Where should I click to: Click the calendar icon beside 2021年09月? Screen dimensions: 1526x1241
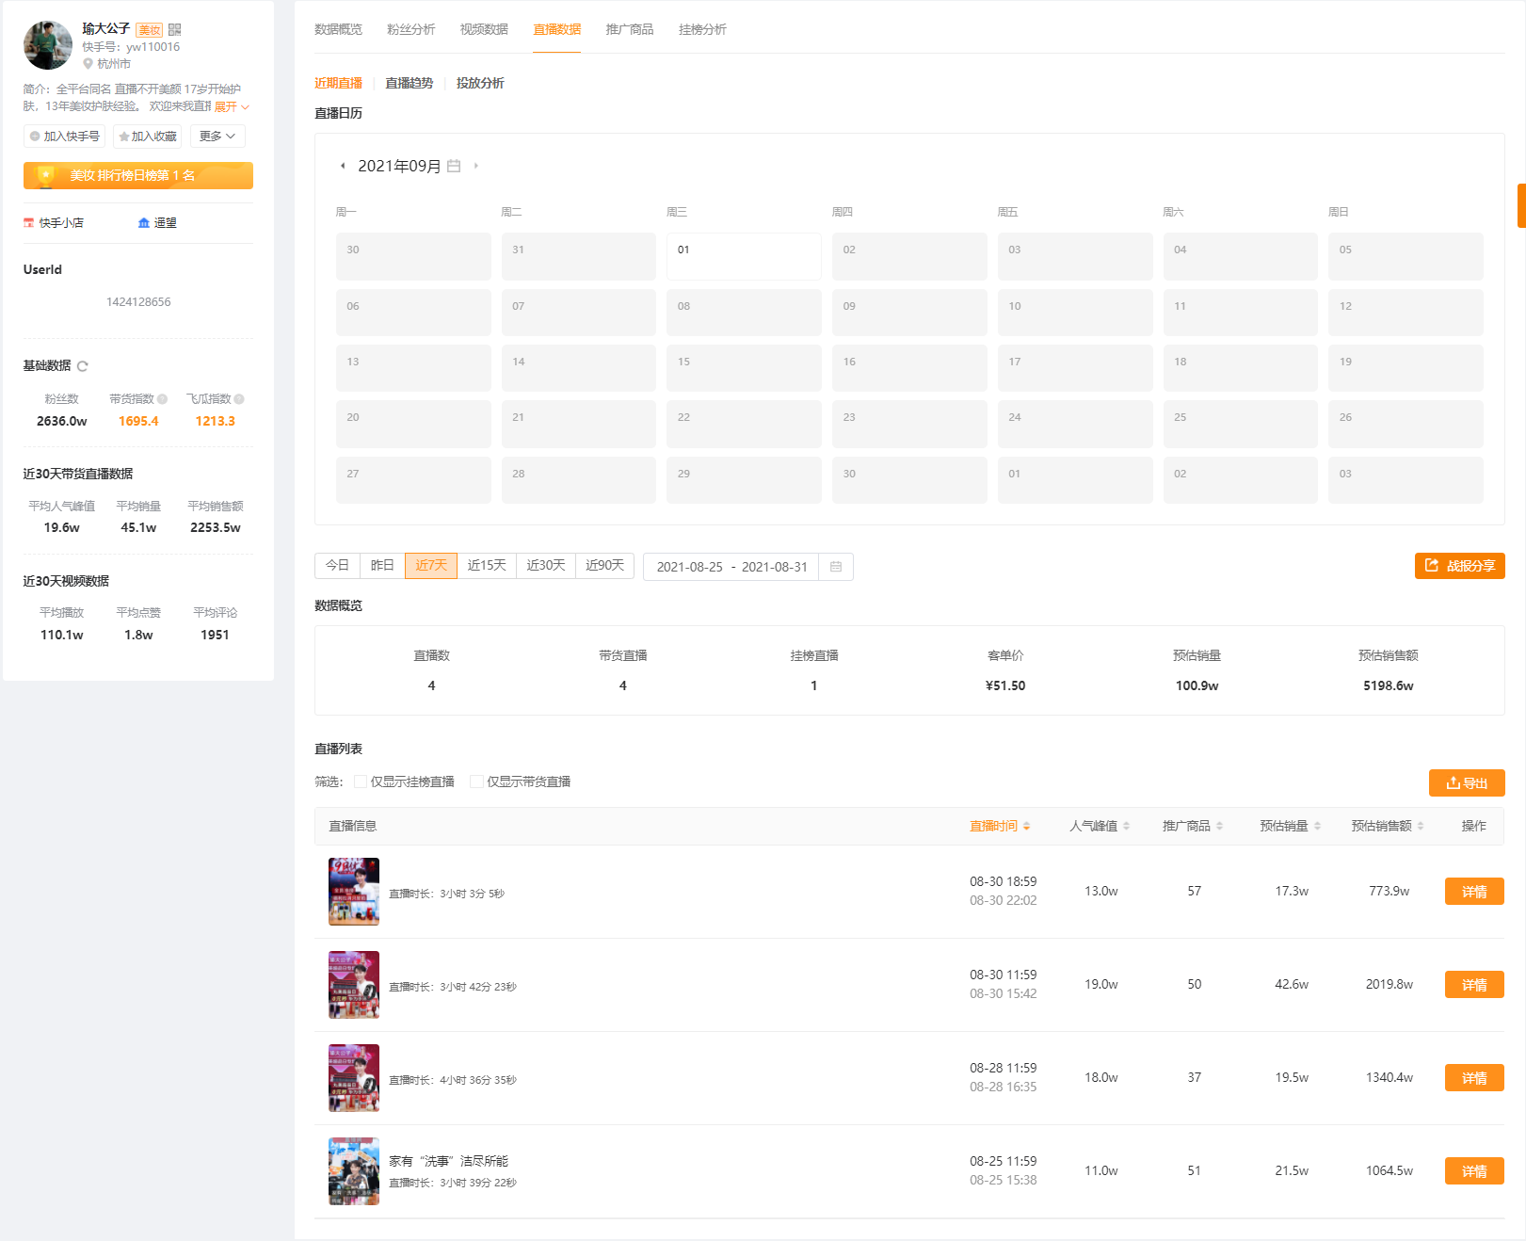click(x=454, y=166)
